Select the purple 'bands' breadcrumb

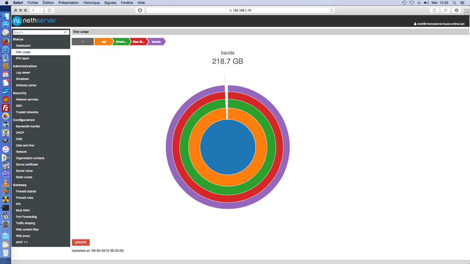(156, 42)
